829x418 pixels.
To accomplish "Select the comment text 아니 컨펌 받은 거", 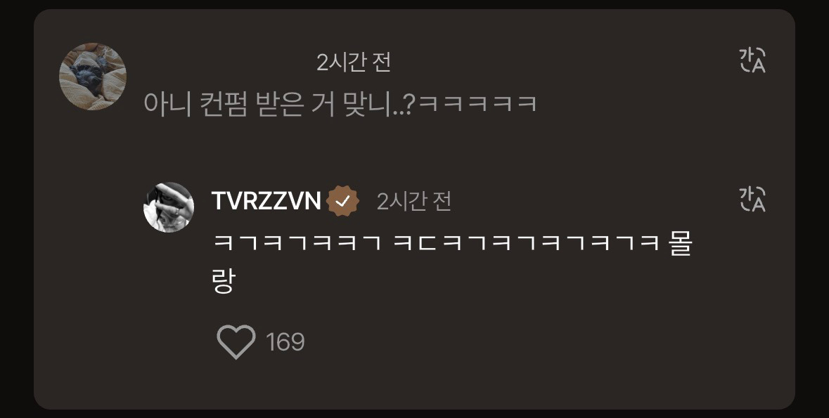I will pyautogui.click(x=240, y=103).
